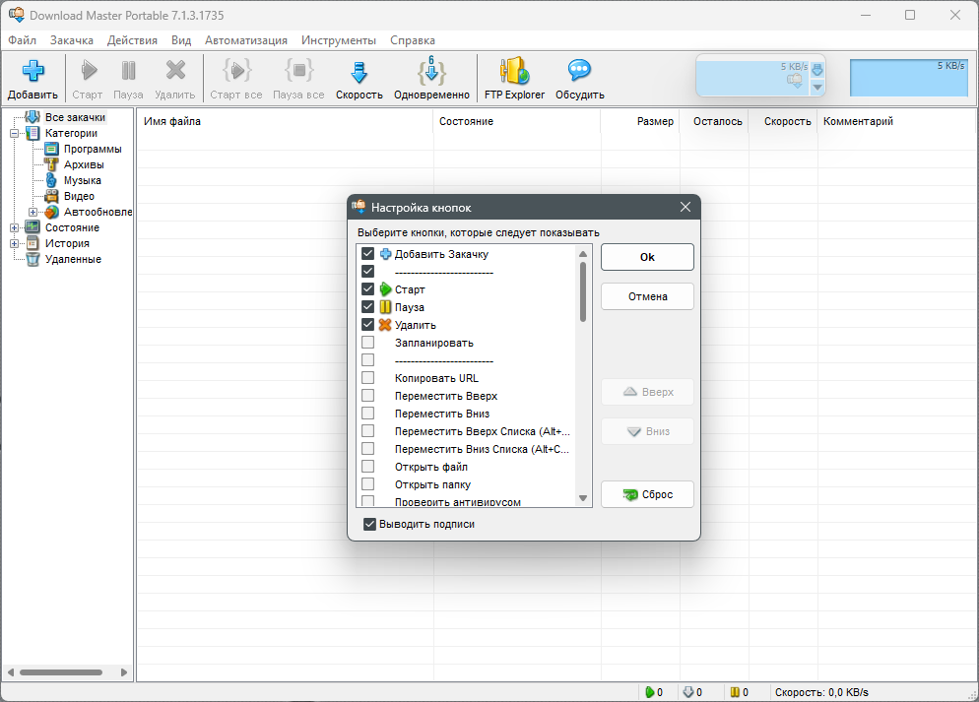Sort by the Размер column header
This screenshot has width=979, height=702.
(x=640, y=121)
